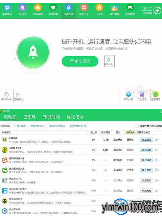Open gear dropdown for 搜狗拼音输入法 row
The image size is (162, 216).
156,160
